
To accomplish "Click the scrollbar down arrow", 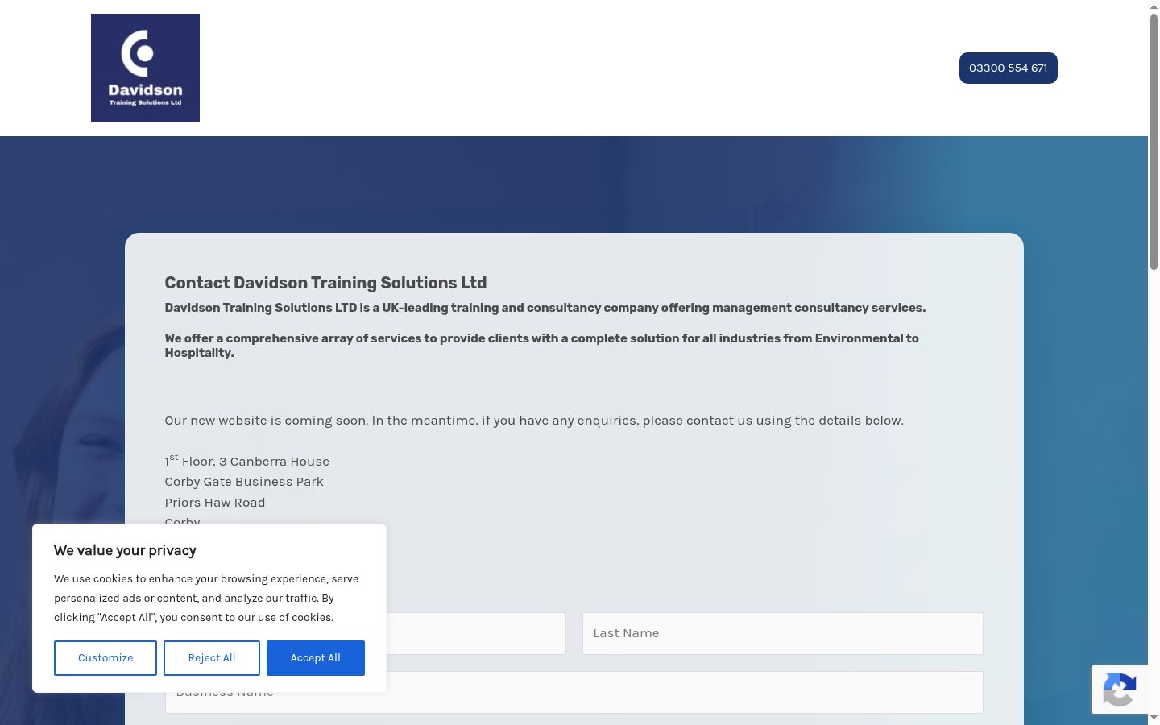I will (x=1154, y=718).
